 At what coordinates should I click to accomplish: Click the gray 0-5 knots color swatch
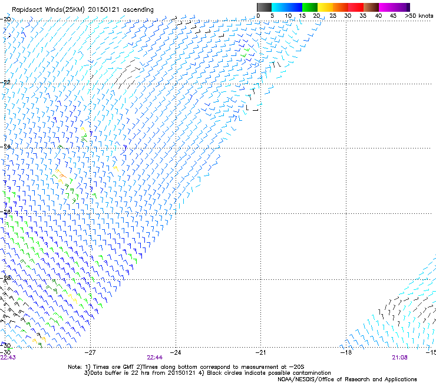click(x=264, y=7)
